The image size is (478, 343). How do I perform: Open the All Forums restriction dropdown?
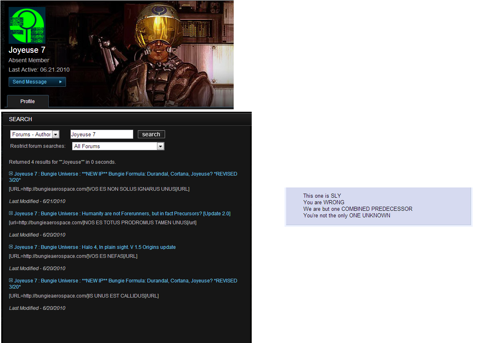click(x=118, y=146)
